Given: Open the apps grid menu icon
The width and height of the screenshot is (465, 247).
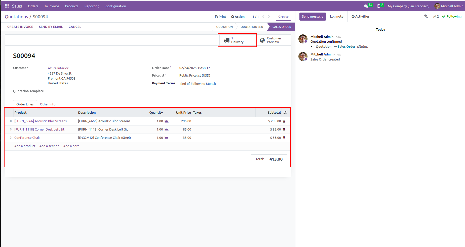Looking at the screenshot, I should pyautogui.click(x=7, y=6).
